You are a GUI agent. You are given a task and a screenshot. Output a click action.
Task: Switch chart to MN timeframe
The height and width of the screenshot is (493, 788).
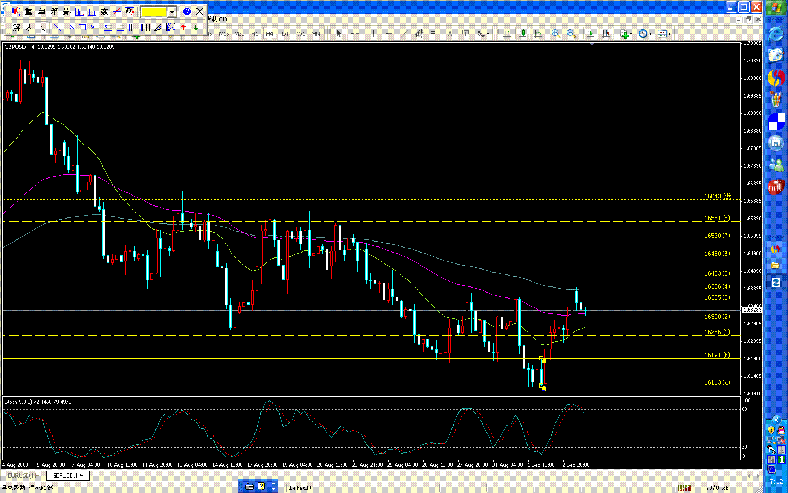pyautogui.click(x=316, y=33)
